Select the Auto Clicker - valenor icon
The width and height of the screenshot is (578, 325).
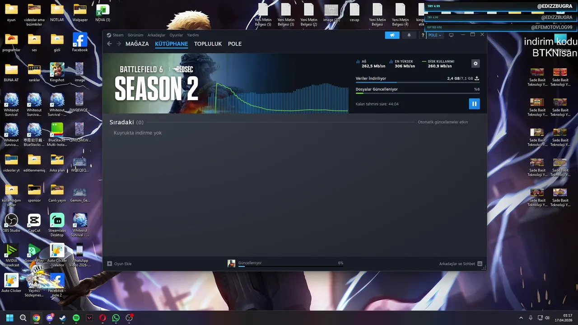(x=57, y=255)
